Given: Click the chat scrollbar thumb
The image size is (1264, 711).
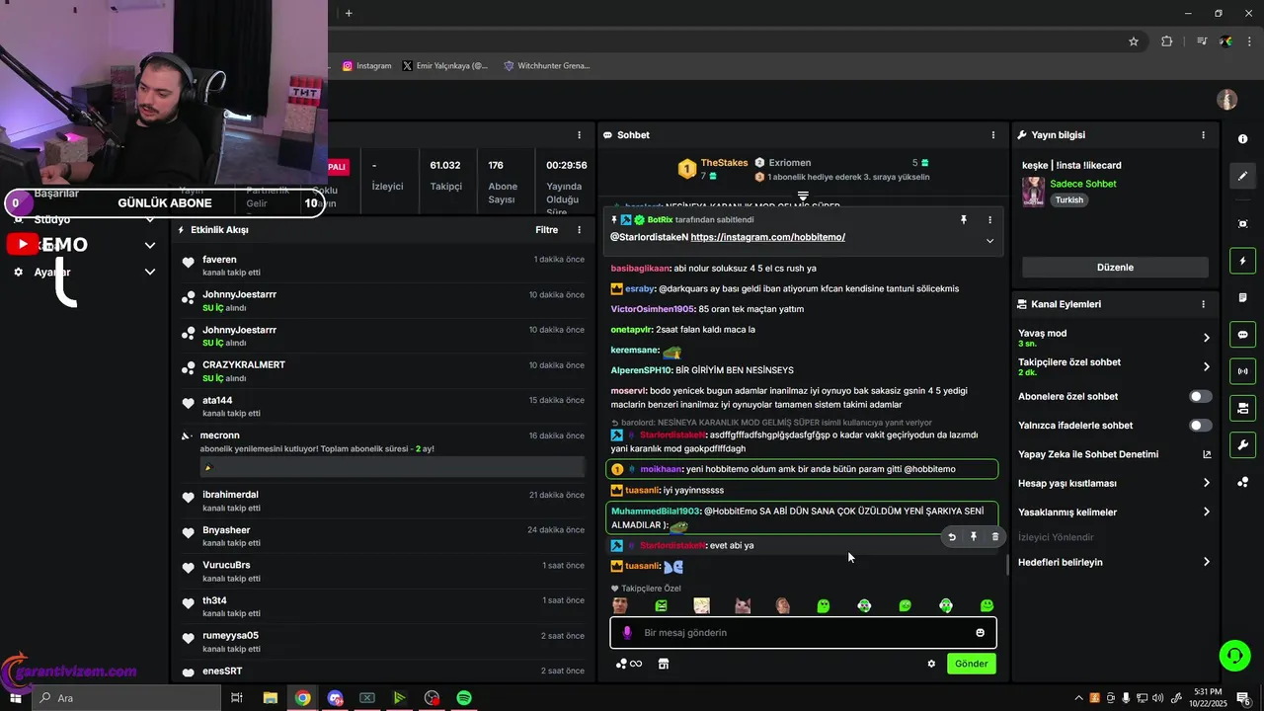Looking at the screenshot, I should coord(1007,565).
